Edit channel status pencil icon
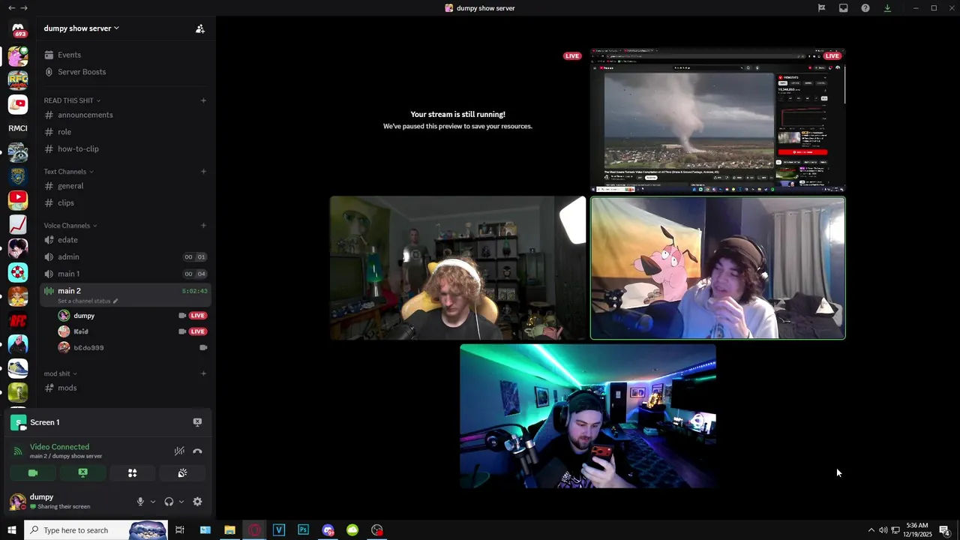The image size is (960, 540). (x=115, y=301)
